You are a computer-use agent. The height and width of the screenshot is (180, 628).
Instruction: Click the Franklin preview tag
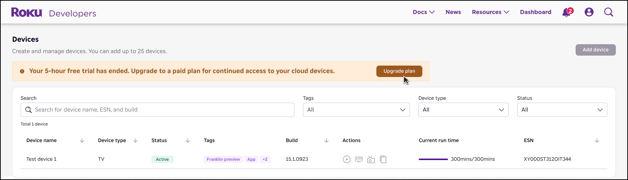click(x=223, y=159)
